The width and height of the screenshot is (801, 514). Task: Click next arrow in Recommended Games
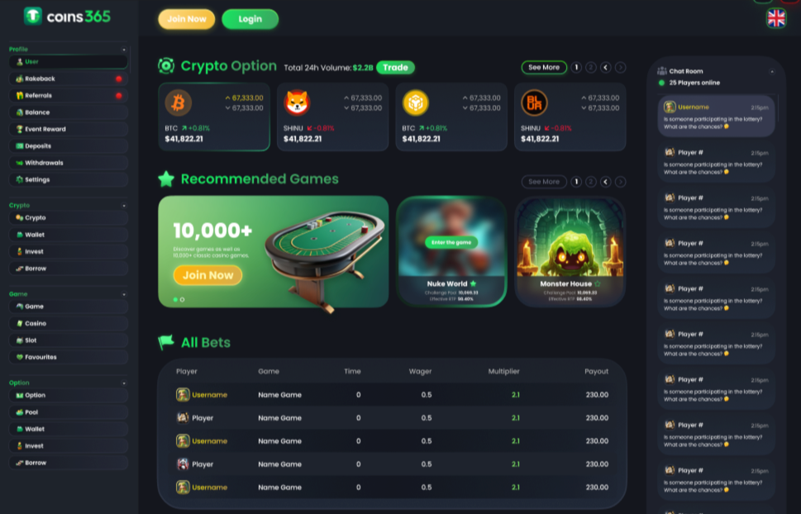tap(620, 181)
